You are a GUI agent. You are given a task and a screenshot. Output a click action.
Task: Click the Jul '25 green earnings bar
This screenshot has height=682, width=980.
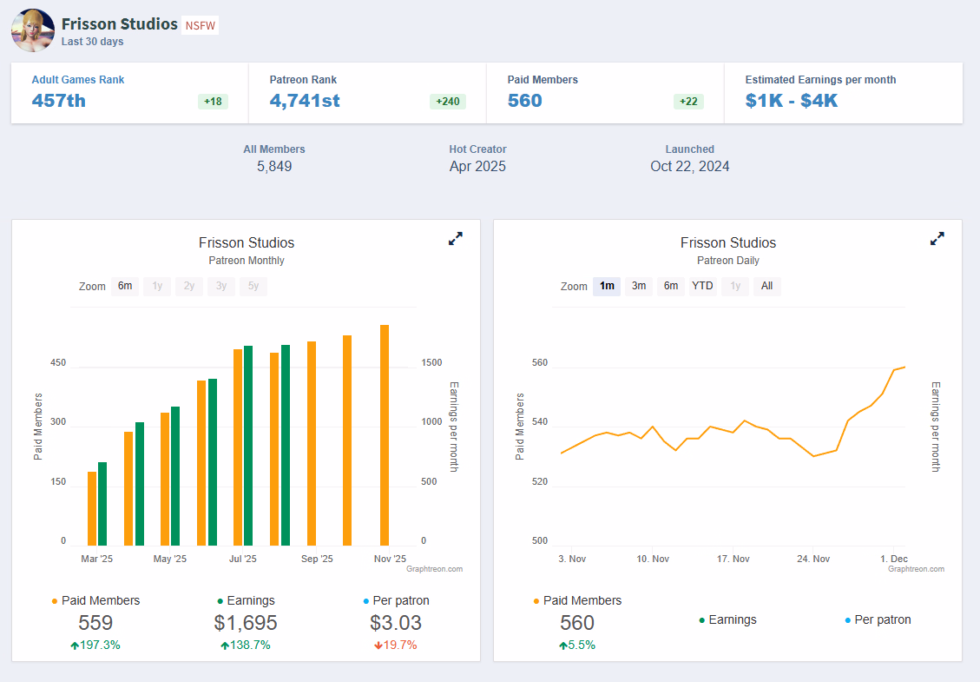point(248,445)
